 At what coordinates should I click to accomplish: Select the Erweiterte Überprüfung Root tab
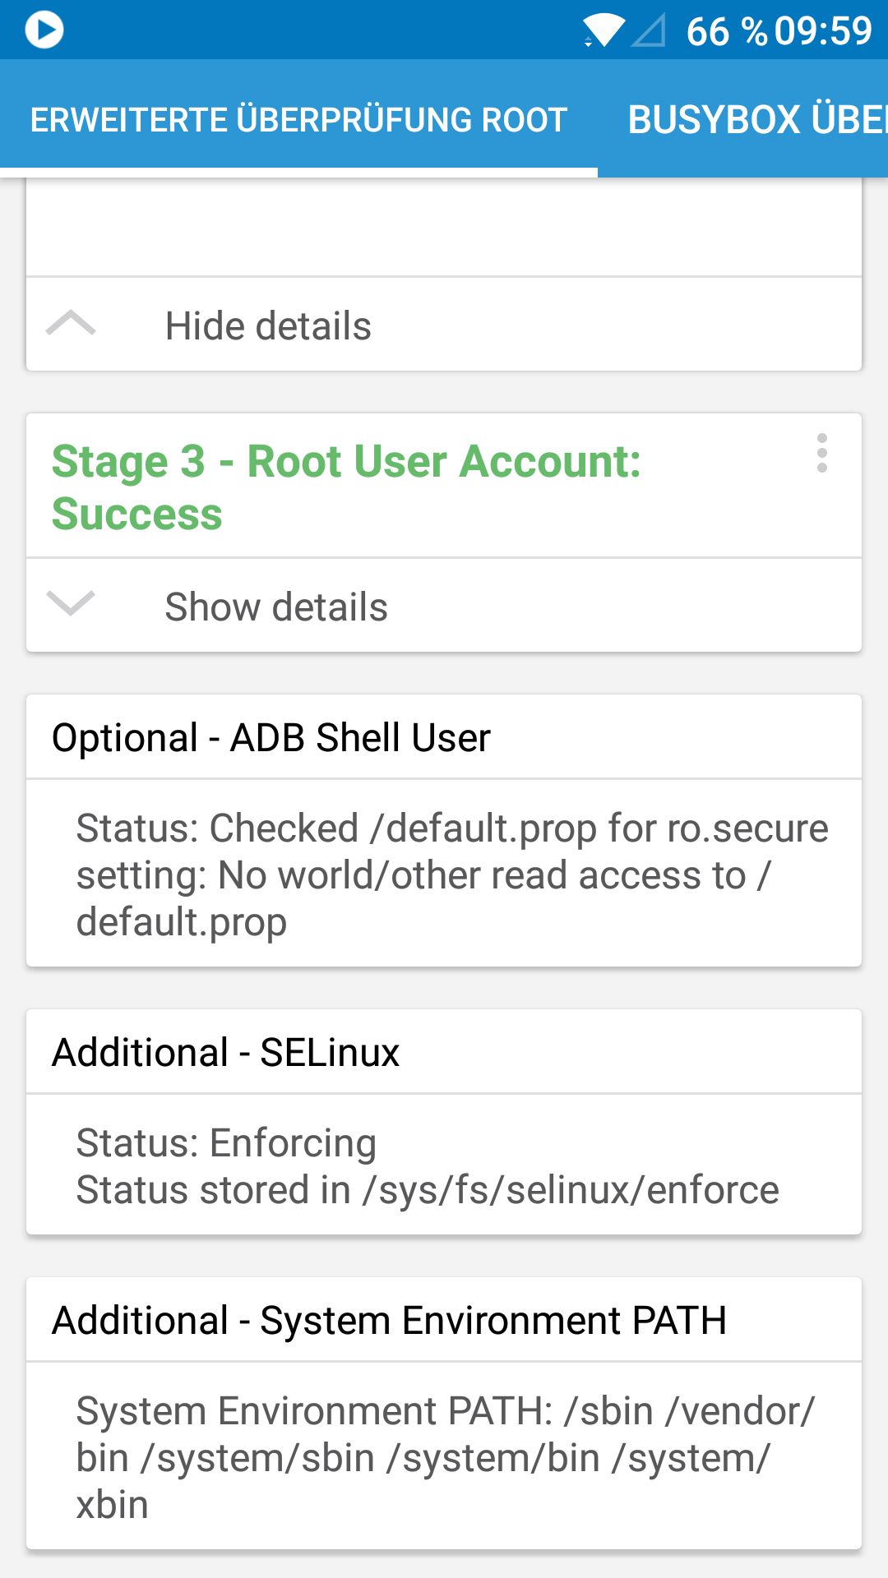[298, 120]
